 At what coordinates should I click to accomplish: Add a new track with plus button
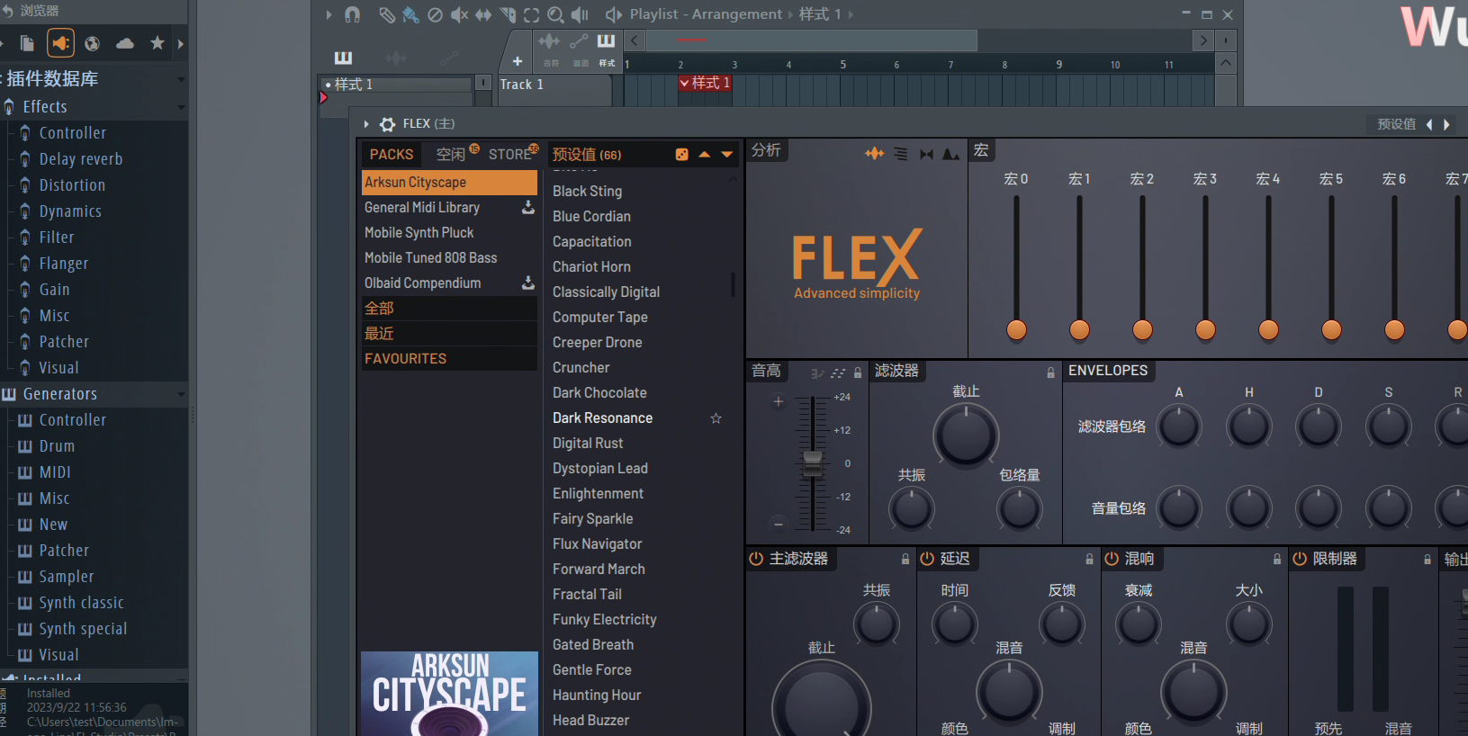click(518, 61)
